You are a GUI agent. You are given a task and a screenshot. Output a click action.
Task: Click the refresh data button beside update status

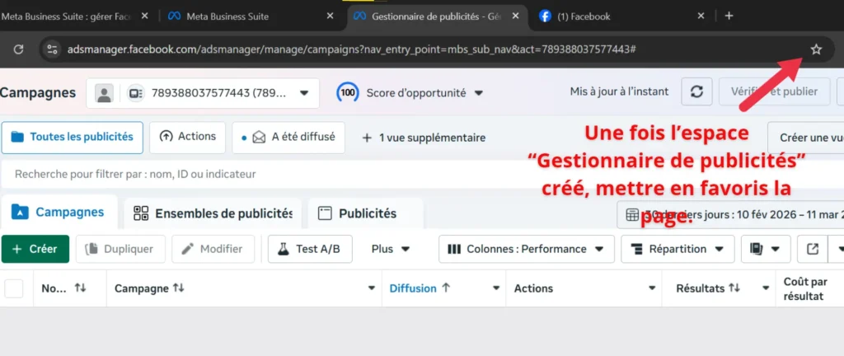696,92
